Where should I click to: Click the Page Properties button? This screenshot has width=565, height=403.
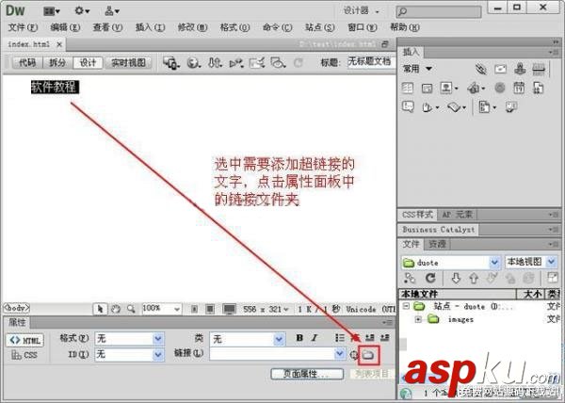click(x=307, y=374)
